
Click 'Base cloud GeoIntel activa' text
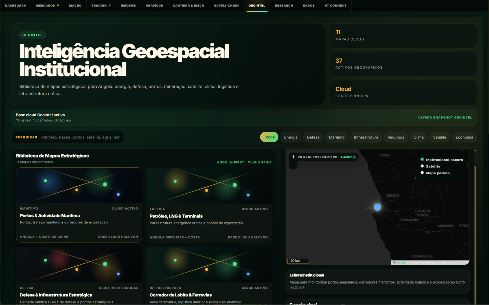40,115
